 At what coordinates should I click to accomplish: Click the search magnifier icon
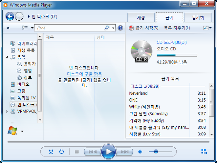106,28
